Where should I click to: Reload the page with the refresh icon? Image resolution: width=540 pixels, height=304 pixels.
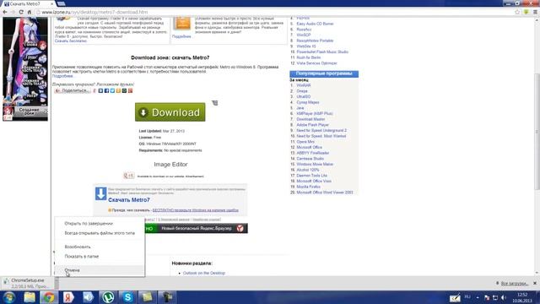pyautogui.click(x=21, y=12)
